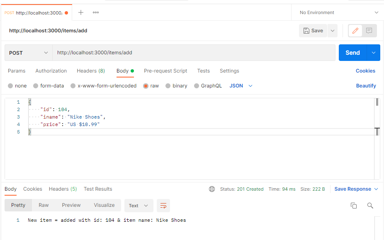Open the Test Results tab
Screen dimensions: 384x240
tap(98, 189)
